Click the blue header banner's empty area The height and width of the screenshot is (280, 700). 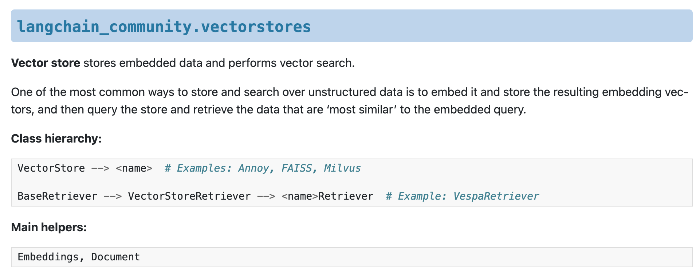pos(510,26)
